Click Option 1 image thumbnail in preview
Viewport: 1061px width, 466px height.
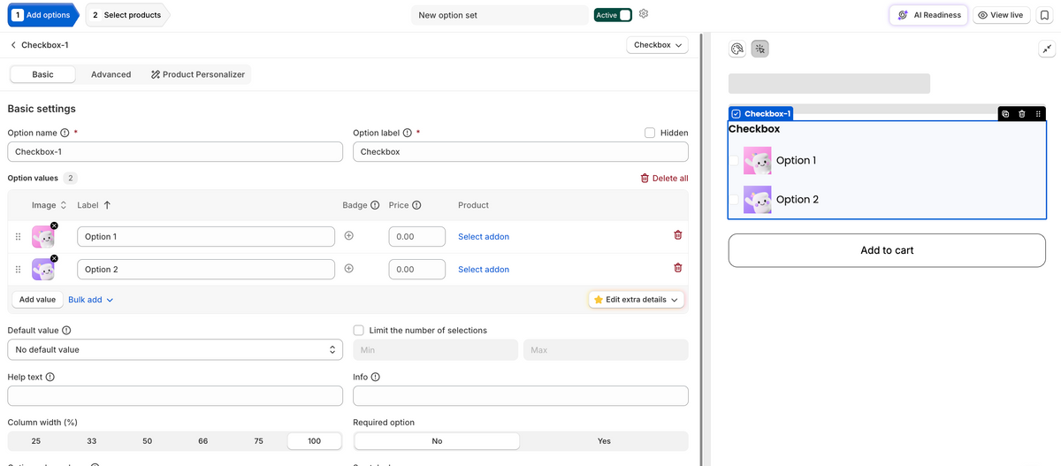tap(758, 161)
